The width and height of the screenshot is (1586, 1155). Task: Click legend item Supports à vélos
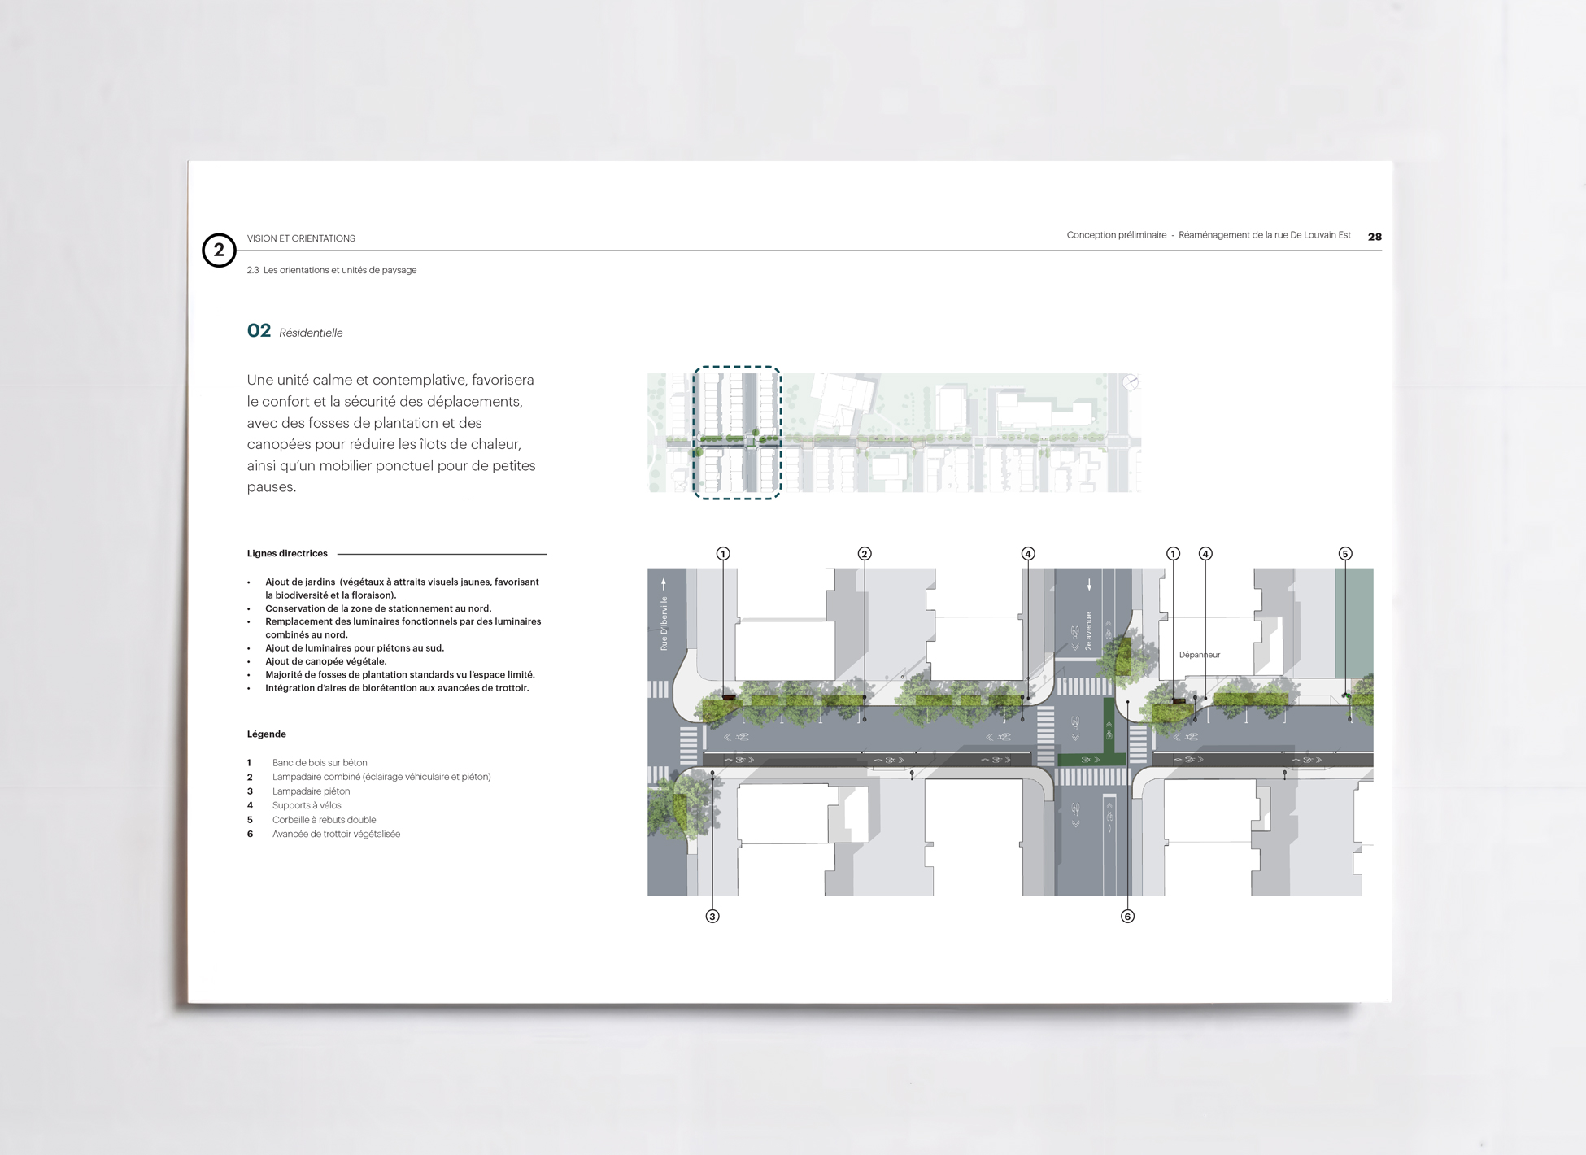[x=307, y=805]
